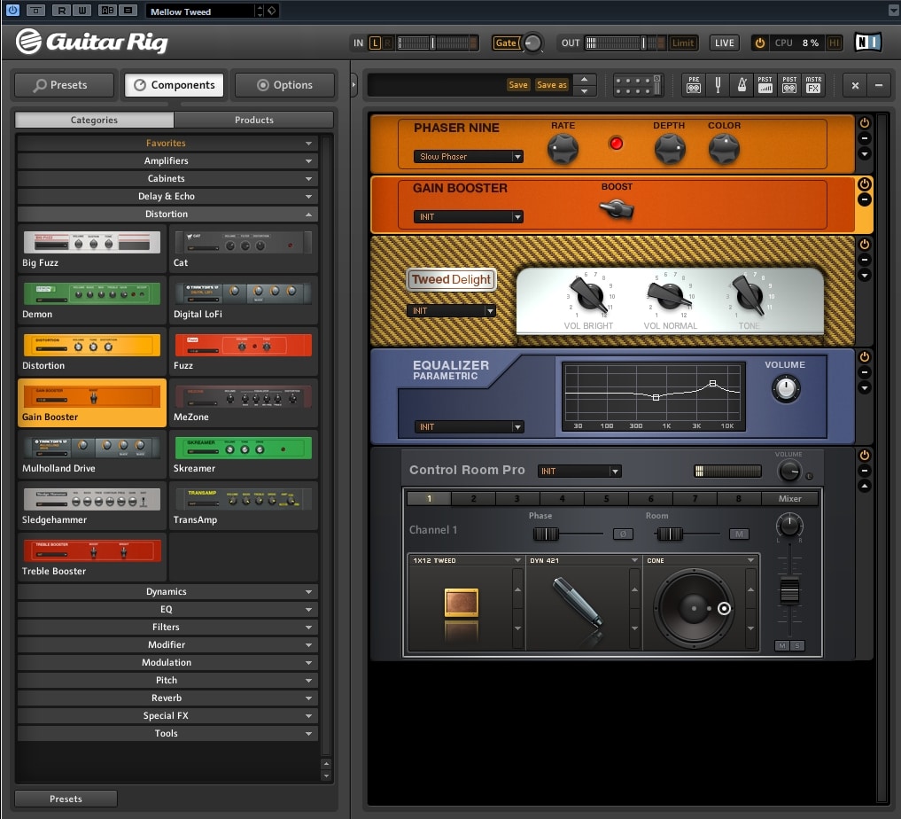The image size is (901, 819).
Task: Flip the Gain Booster BOOST switch
Action: pos(617,208)
